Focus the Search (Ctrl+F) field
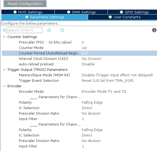The image size is (157, 151). pyautogui.click(x=24, y=30)
